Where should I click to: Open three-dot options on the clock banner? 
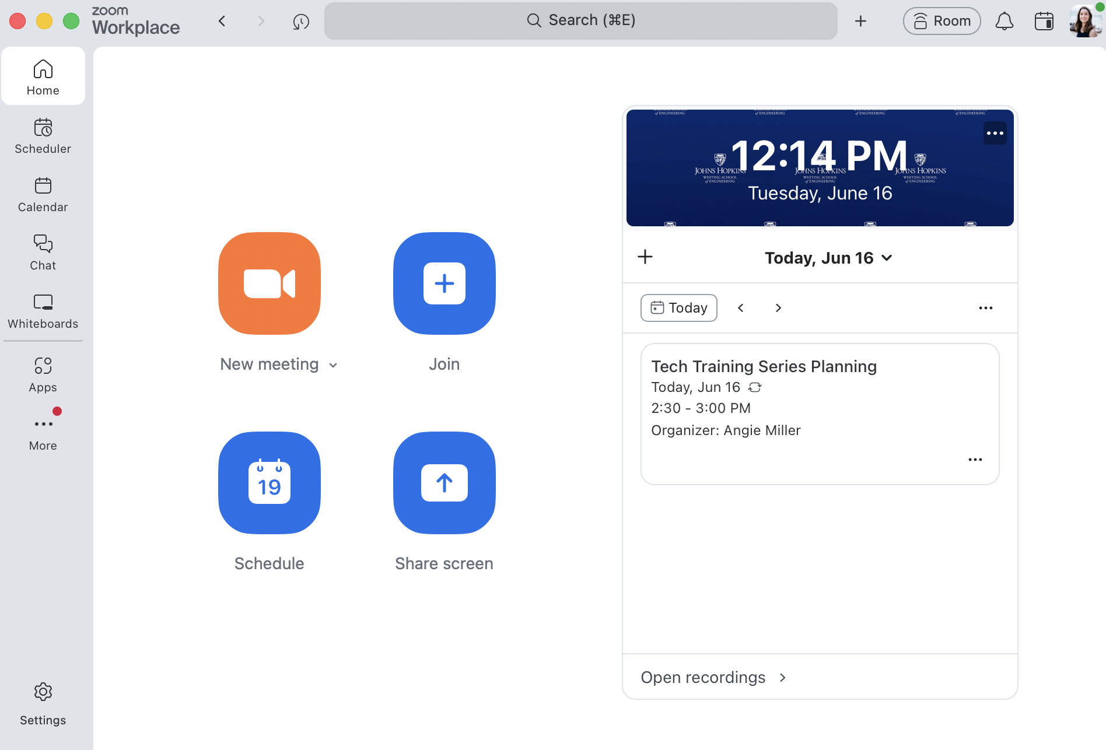pyautogui.click(x=995, y=134)
